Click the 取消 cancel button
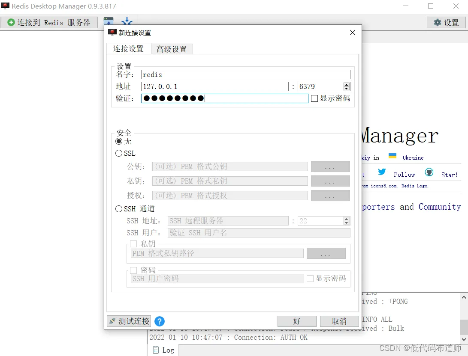The image size is (468, 356). [x=339, y=321]
